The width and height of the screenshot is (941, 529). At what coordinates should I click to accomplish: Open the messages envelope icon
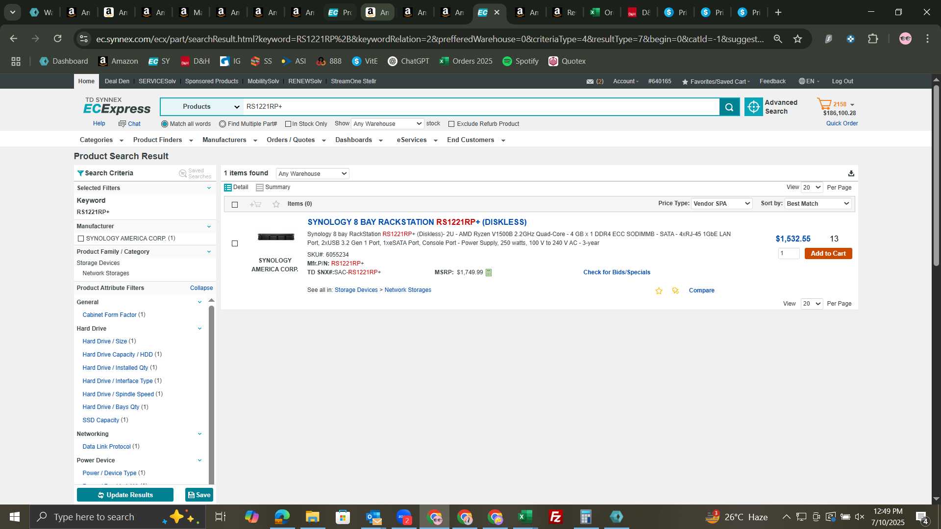[x=590, y=82]
